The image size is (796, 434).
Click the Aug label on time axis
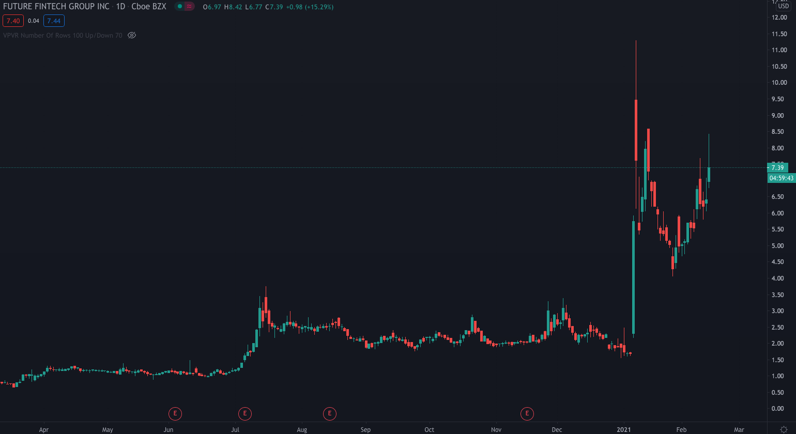[x=302, y=430]
